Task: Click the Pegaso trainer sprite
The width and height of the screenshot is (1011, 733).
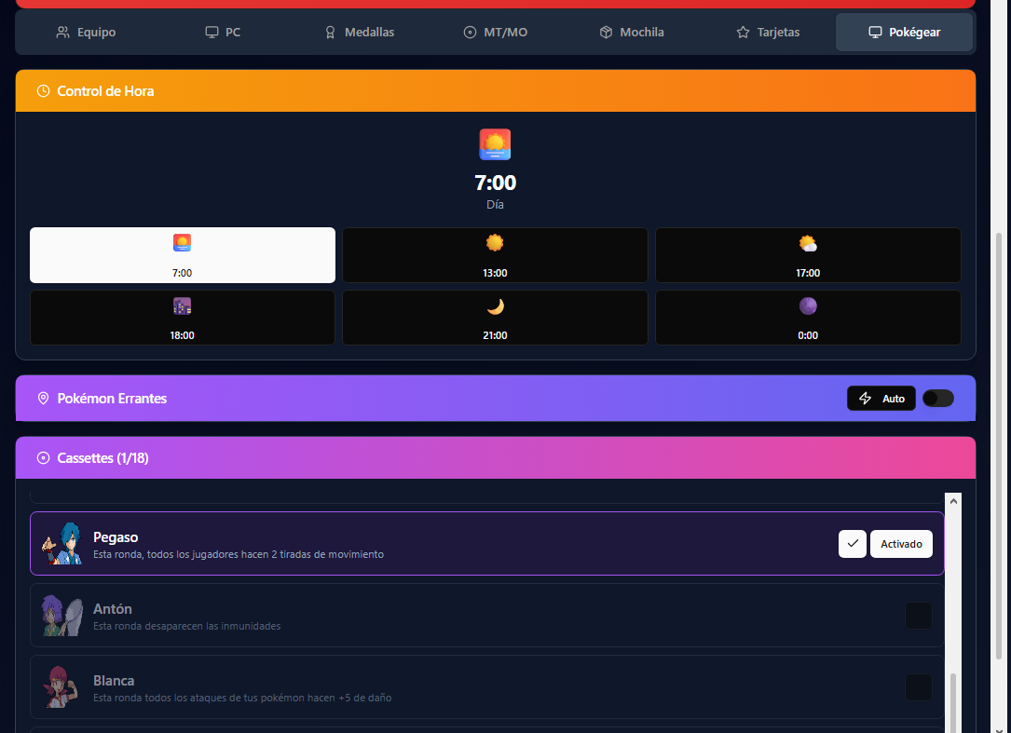Action: click(61, 544)
